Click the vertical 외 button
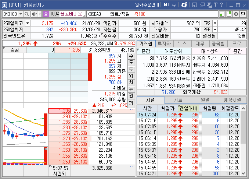The height and width of the screenshot is (179, 249). pos(131,76)
